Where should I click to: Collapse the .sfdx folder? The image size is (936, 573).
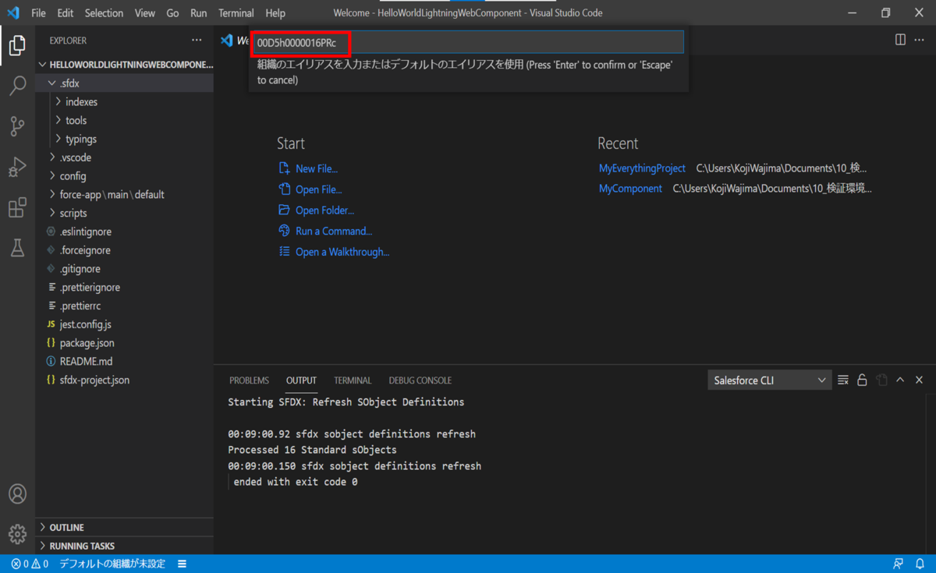click(x=125, y=83)
